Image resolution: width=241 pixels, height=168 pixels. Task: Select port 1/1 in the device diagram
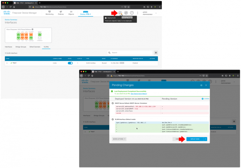[x=19, y=34]
